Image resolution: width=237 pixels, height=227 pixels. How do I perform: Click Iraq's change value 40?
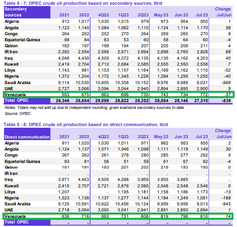228,58
